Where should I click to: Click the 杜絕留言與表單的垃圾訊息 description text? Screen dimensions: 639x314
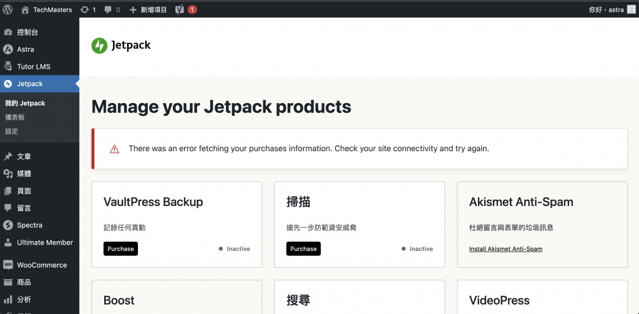pyautogui.click(x=512, y=228)
